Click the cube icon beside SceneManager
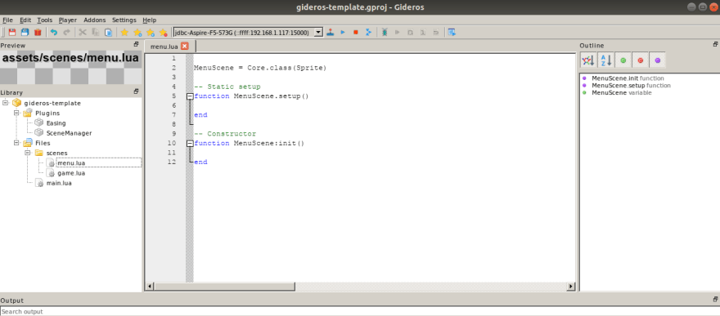This screenshot has width=720, height=316. (x=39, y=133)
